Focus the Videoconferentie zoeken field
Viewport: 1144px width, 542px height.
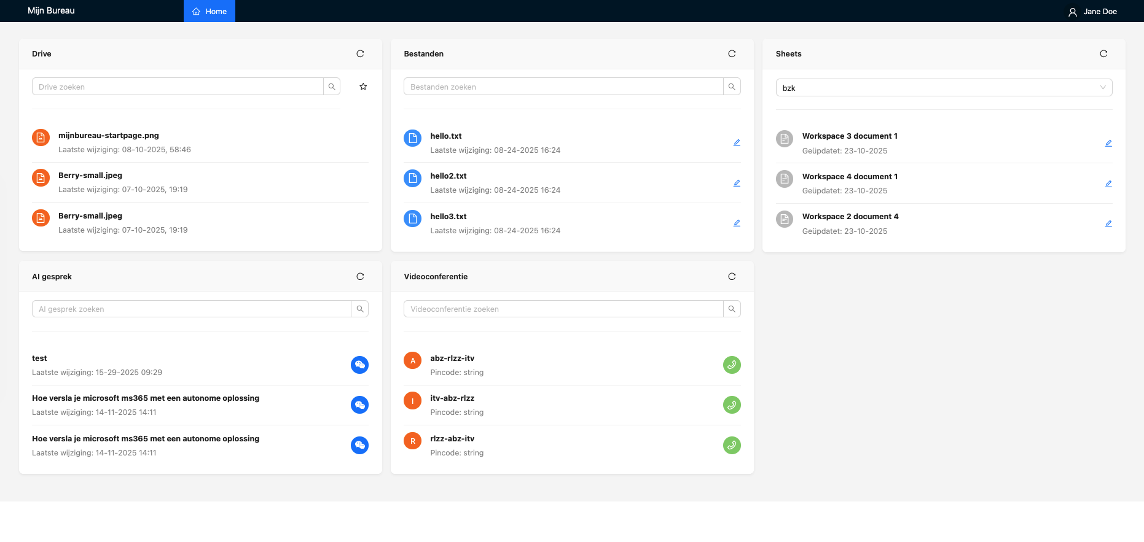[563, 309]
